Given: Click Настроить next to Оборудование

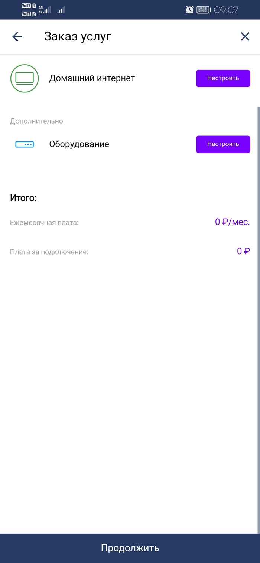Looking at the screenshot, I should click(x=223, y=144).
